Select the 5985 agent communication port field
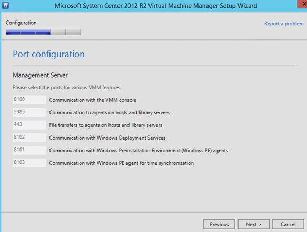Viewport: 307px width, 232px height. (29, 112)
